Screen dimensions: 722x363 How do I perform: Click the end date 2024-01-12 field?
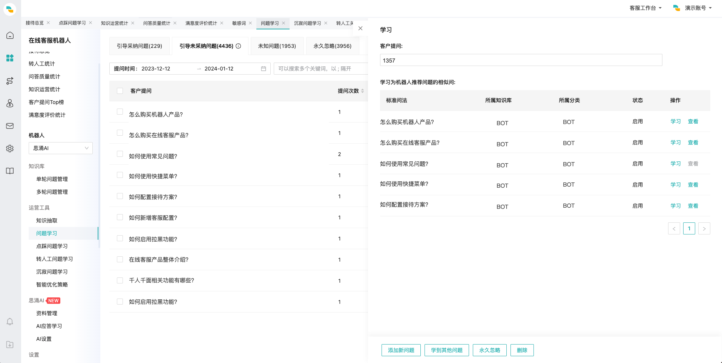[x=219, y=69]
